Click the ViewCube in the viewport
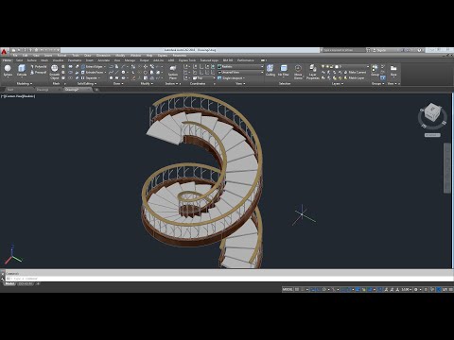Screen dimensions: 454x340 pyautogui.click(x=432, y=113)
